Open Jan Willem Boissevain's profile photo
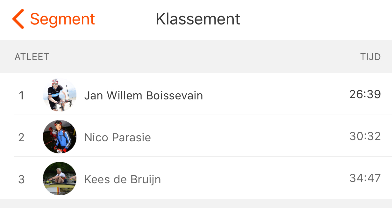This screenshot has width=392, height=208. (60, 95)
